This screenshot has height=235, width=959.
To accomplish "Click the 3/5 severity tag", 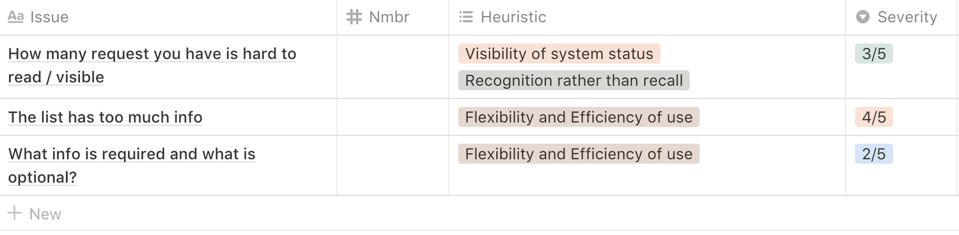I will point(873,54).
